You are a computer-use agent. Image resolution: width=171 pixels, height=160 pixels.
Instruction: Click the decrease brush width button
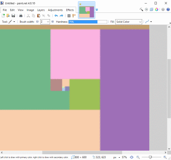coord(37,22)
